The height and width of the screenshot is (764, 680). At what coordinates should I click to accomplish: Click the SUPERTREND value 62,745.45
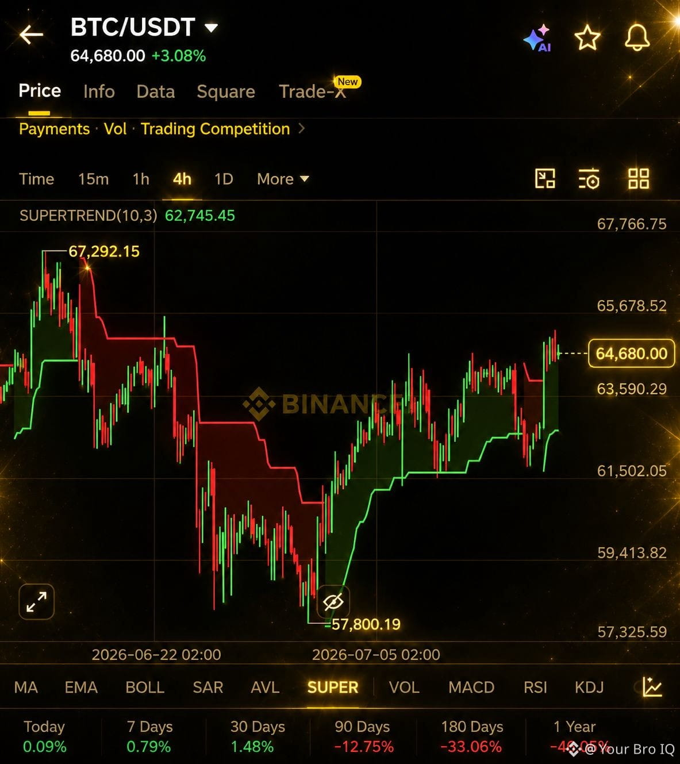pos(200,216)
